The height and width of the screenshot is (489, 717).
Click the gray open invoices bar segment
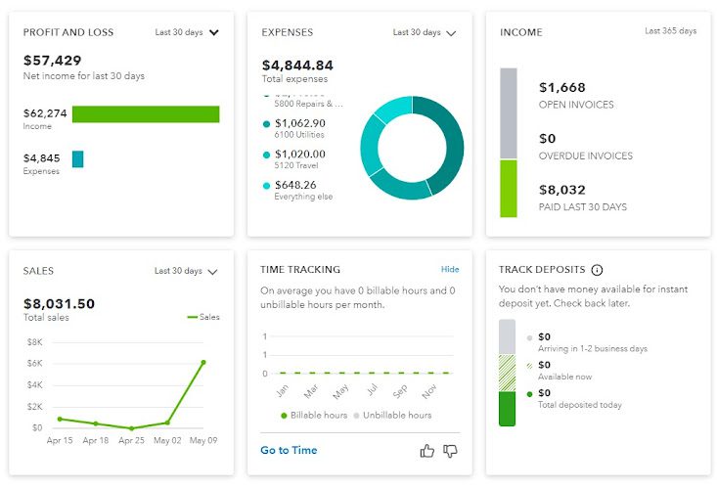[x=509, y=113]
